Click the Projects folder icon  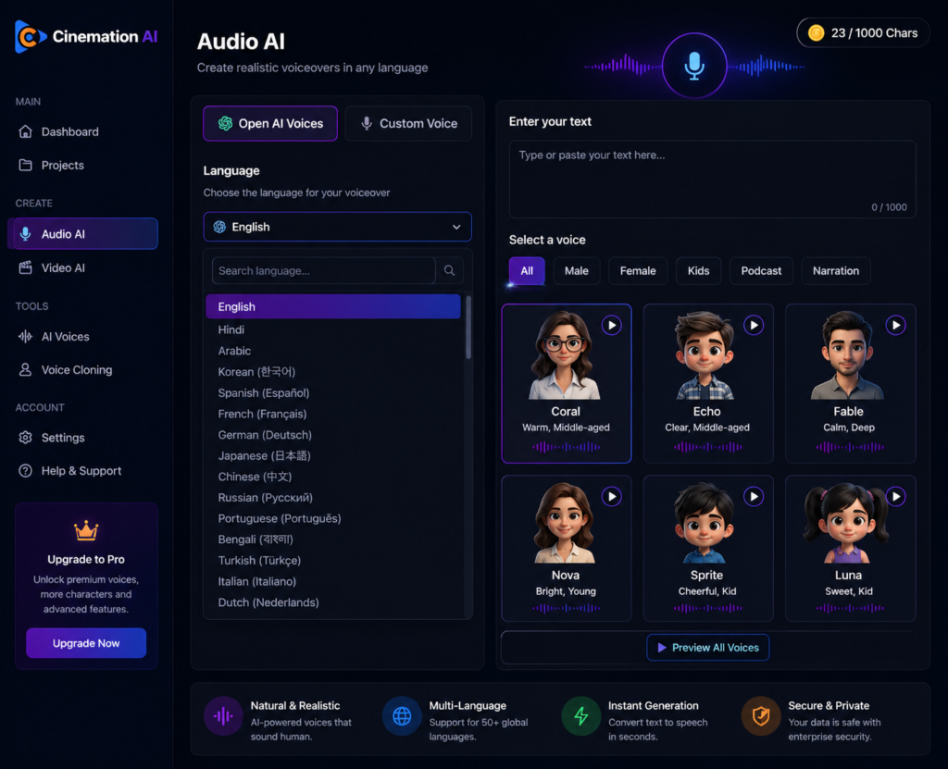(x=25, y=165)
